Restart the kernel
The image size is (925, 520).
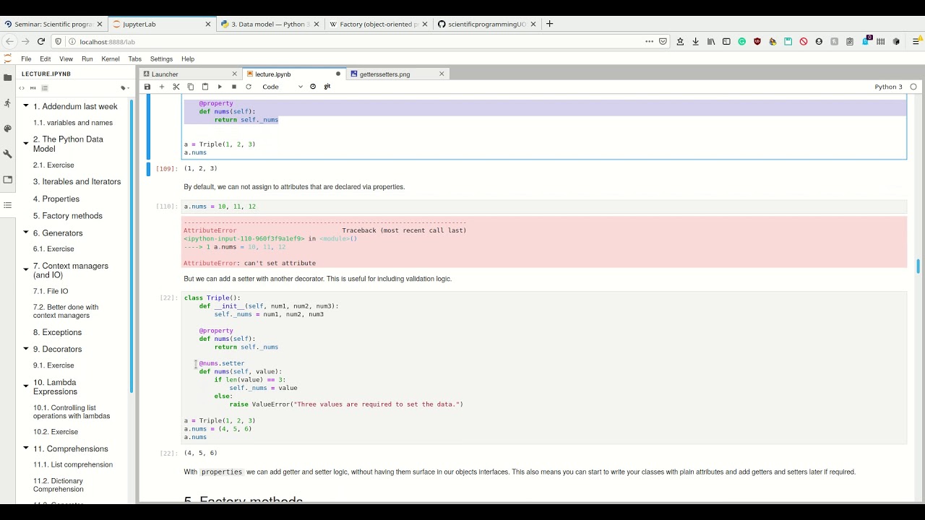(249, 87)
